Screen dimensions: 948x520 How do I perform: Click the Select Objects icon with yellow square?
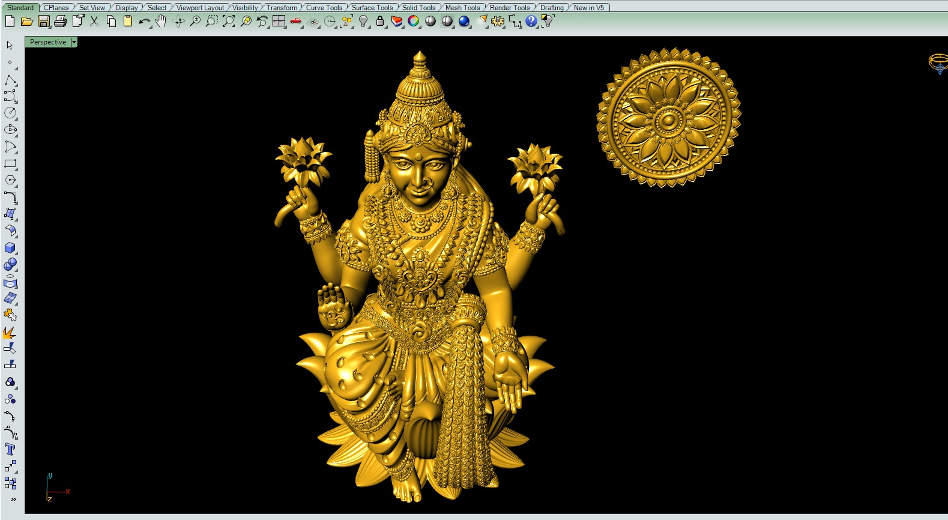coord(346,22)
